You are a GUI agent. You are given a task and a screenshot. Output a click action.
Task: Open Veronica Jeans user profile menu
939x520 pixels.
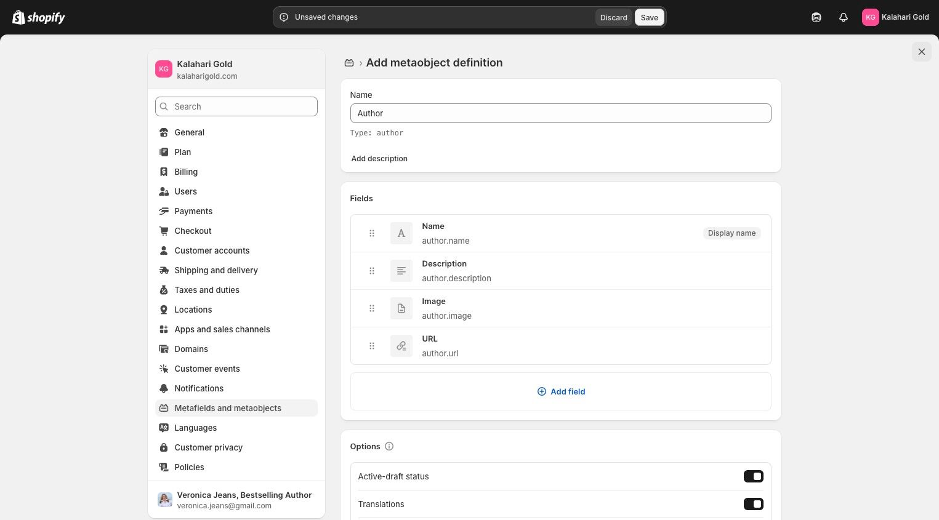click(x=236, y=500)
